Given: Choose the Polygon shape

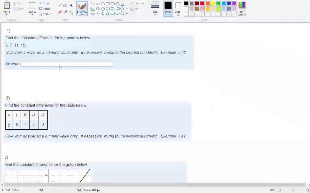Looking at the screenshot, I should 118,4.
